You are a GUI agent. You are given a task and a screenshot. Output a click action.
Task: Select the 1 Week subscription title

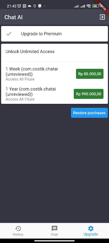(x=32, y=71)
